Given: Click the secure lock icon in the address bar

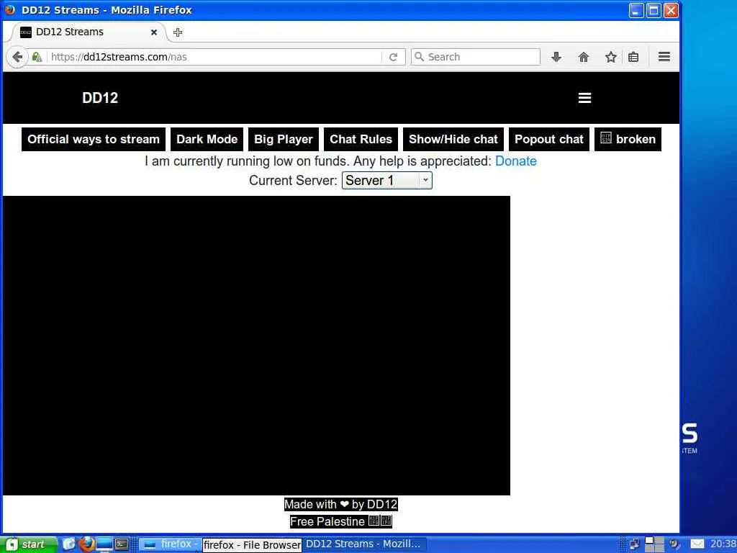Looking at the screenshot, I should pyautogui.click(x=37, y=57).
